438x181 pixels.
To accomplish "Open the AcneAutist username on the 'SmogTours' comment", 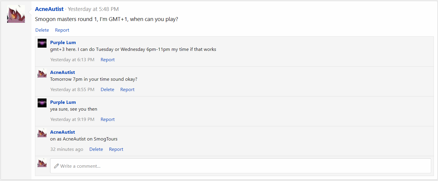I will (x=63, y=132).
